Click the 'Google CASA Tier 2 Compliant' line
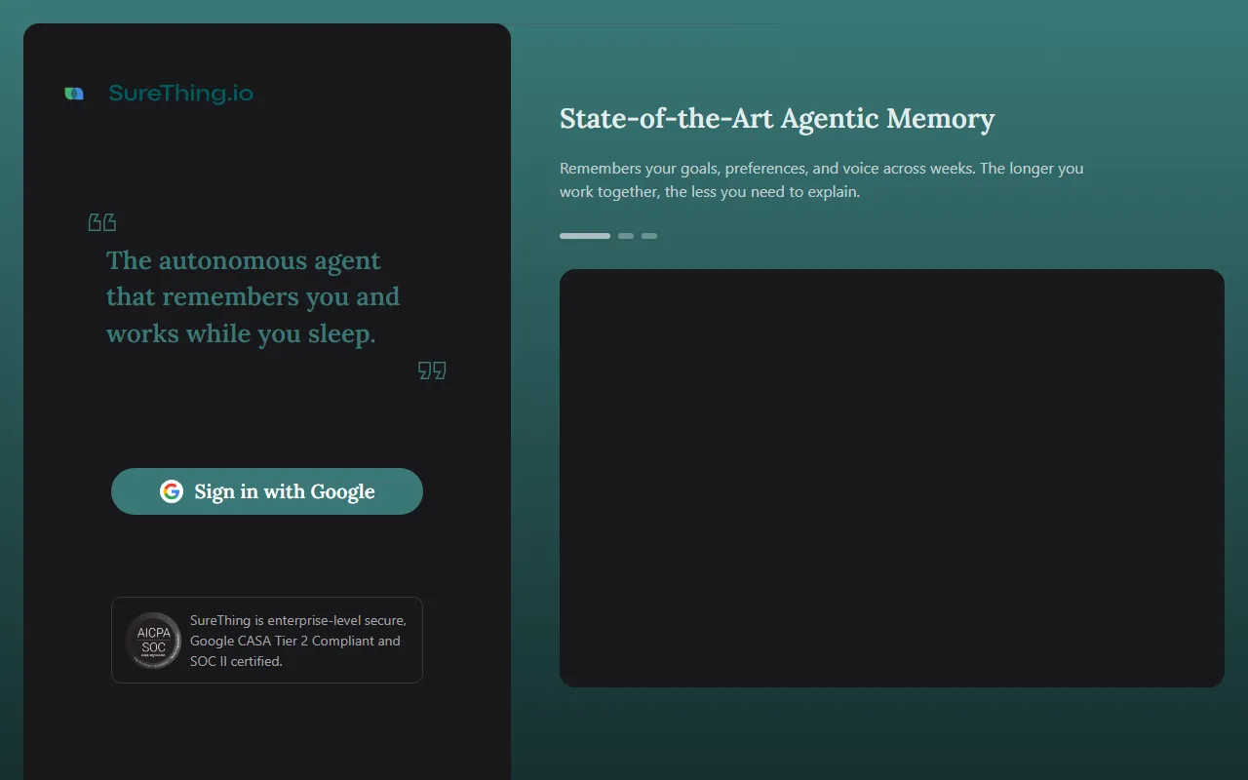Image resolution: width=1248 pixels, height=780 pixels. point(294,641)
